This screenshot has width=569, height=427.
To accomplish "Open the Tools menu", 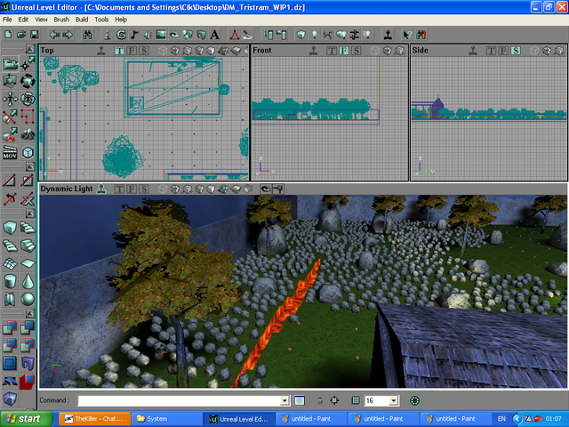I will (102, 19).
